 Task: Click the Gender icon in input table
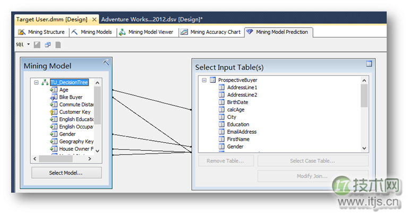coord(221,147)
